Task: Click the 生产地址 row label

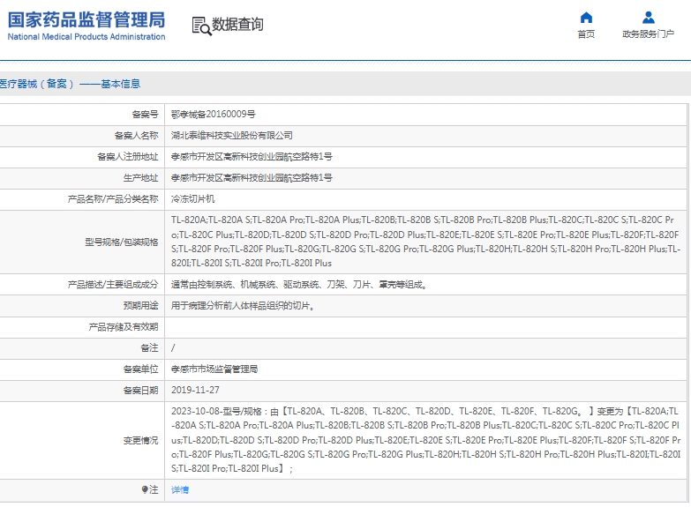Action: coord(140,178)
